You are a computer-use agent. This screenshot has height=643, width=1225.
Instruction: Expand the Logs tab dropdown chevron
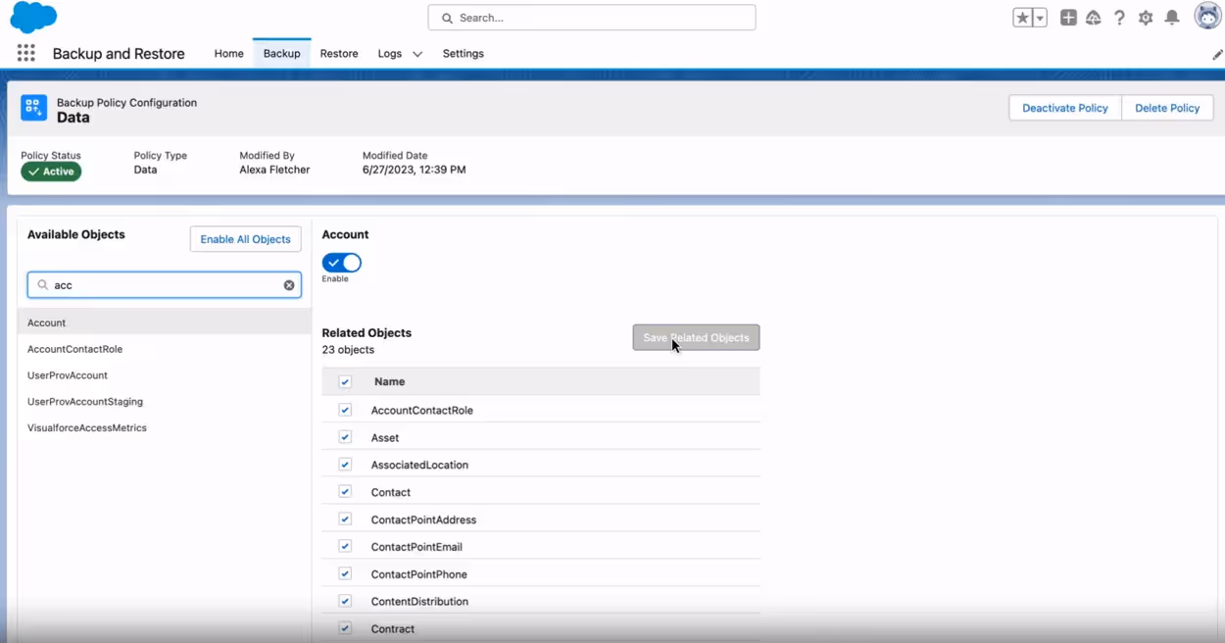[417, 55]
